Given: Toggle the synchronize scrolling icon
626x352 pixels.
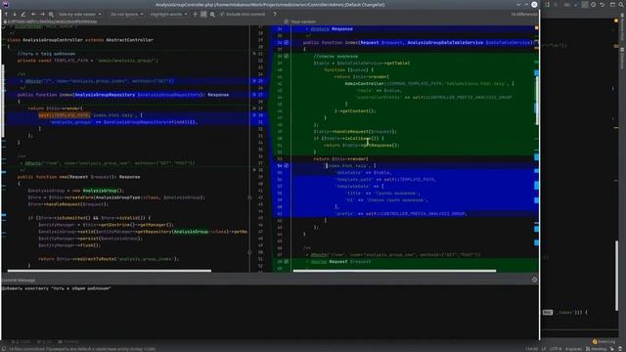Looking at the screenshot, I should (203, 14).
